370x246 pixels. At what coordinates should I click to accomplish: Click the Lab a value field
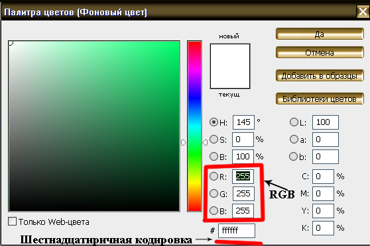coord(326,140)
